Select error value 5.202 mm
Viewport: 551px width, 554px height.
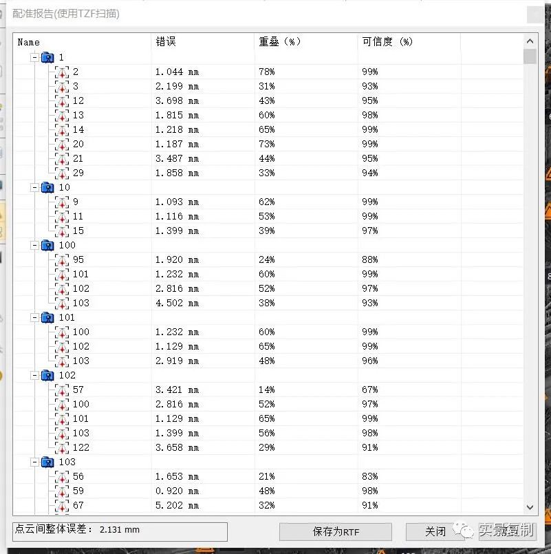(x=177, y=506)
